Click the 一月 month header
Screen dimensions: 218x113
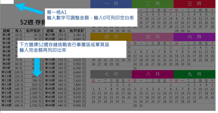tap(111, 4)
